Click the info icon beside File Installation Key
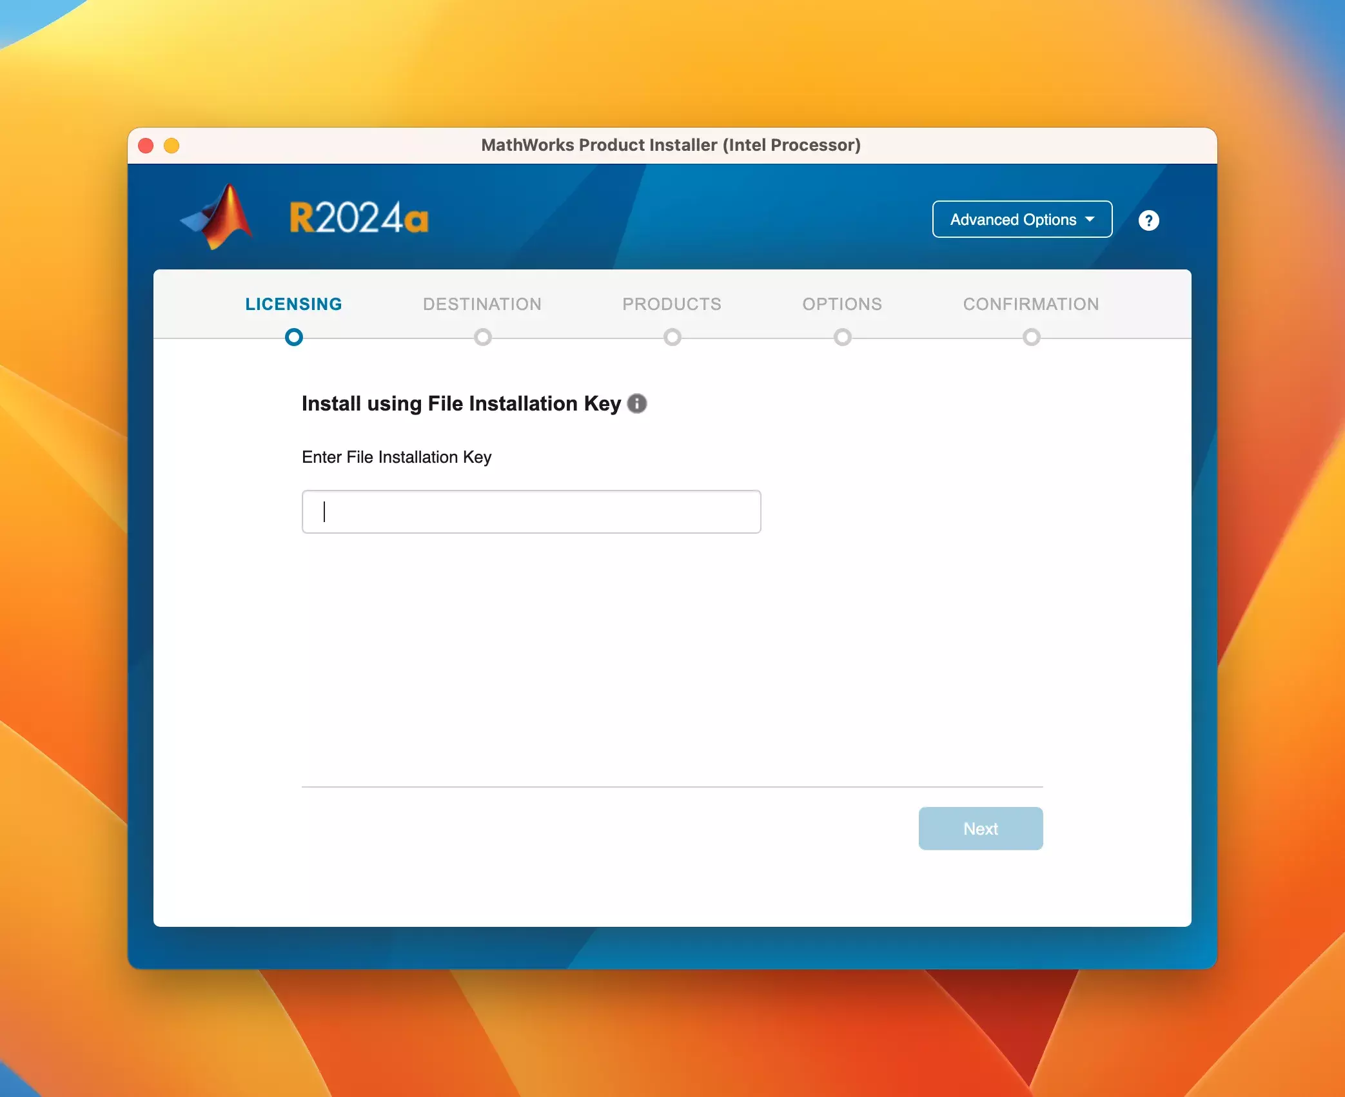 point(637,403)
